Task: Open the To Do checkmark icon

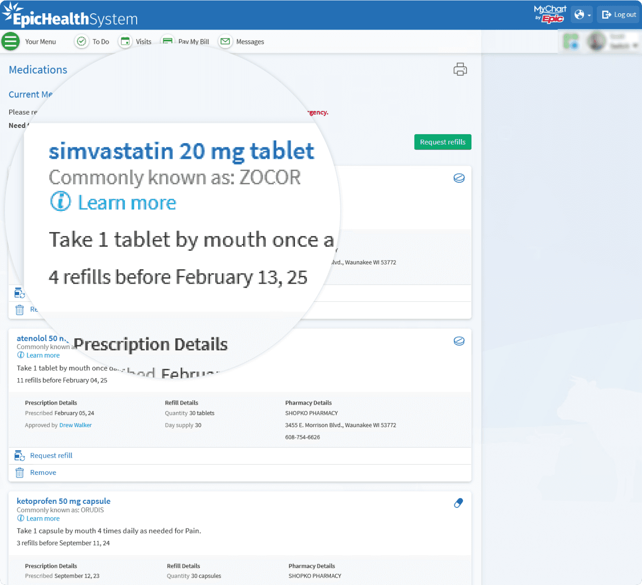Action: tap(82, 42)
